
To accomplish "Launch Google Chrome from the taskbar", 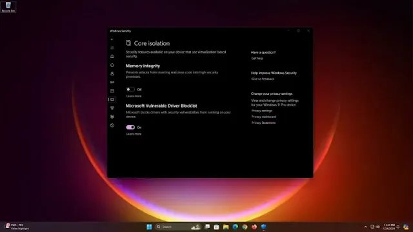I will click(x=245, y=227).
